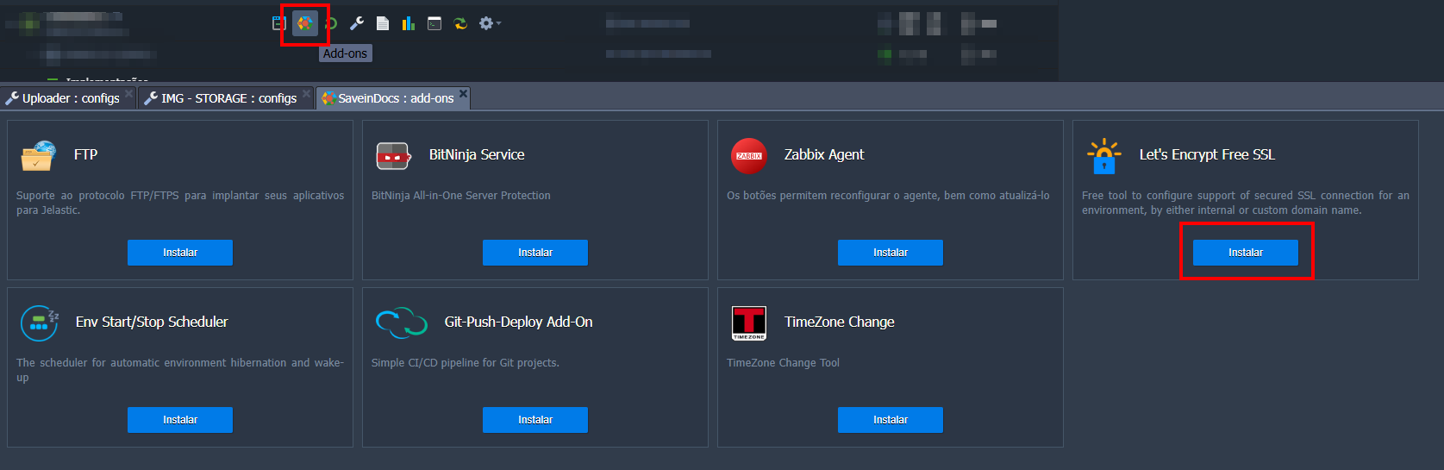
Task: Click the Let's Encrypt Free SSL title
Action: pos(1207,154)
